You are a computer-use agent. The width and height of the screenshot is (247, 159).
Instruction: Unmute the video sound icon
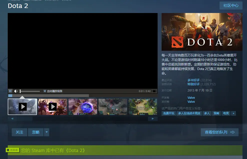click(x=16, y=91)
